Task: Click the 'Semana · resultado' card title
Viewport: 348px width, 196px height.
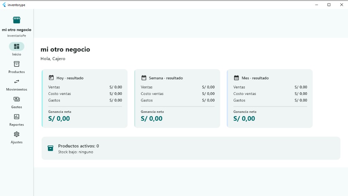Action: [166, 78]
